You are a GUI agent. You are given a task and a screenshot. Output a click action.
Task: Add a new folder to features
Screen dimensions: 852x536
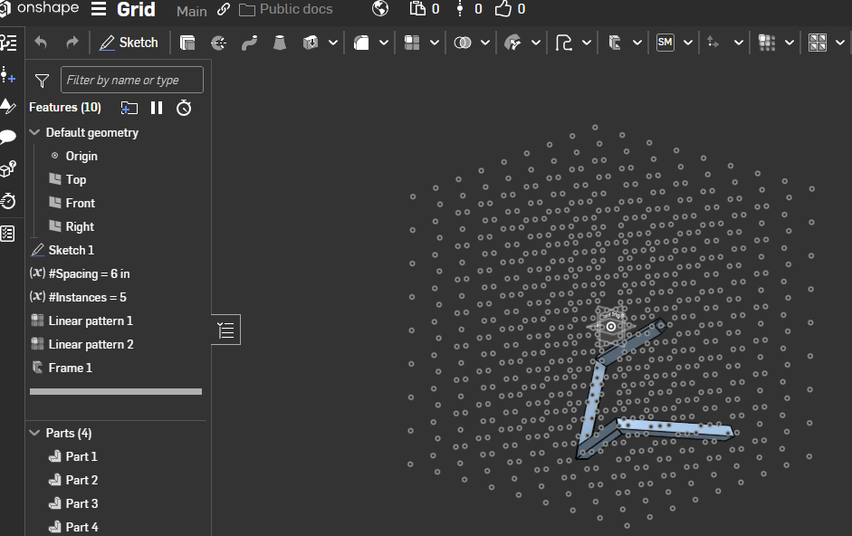click(129, 108)
